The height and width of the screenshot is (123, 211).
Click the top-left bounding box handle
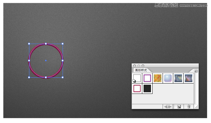(29, 44)
